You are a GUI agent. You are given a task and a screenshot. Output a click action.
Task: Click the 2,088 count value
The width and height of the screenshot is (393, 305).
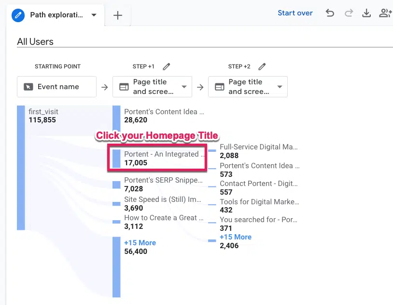pyautogui.click(x=229, y=156)
